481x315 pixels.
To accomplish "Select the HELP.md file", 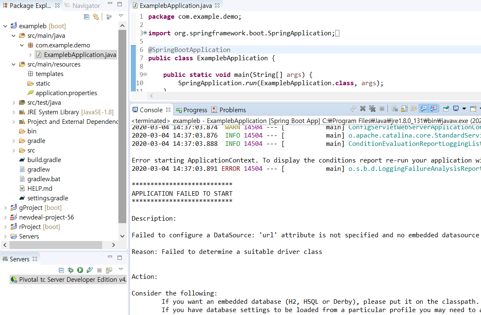I will point(39,189).
